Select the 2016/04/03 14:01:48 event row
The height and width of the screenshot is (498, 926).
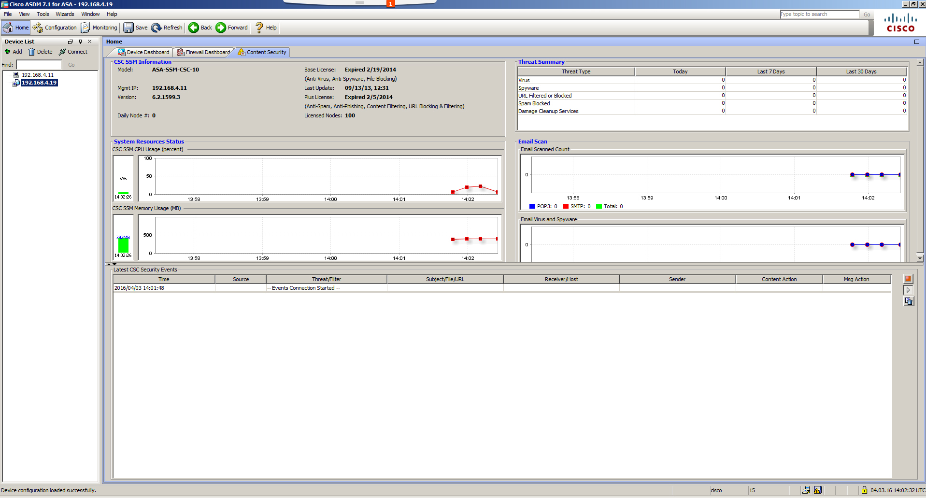coord(502,288)
